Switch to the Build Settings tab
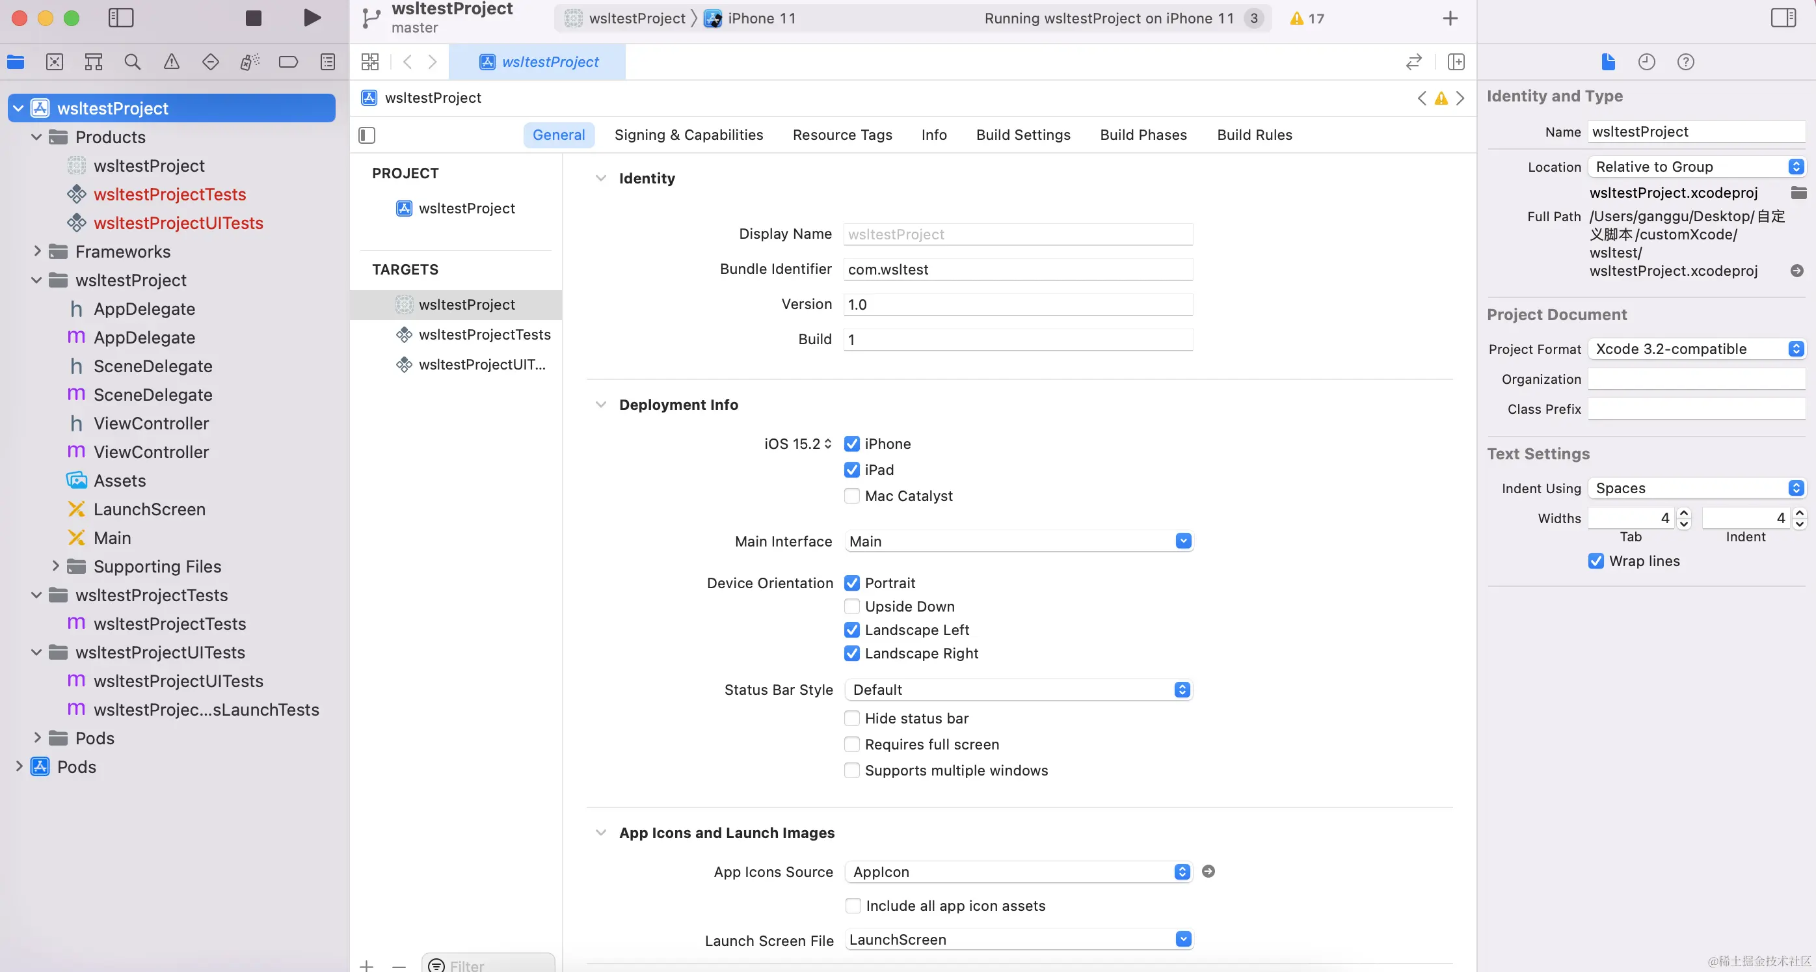 1023,135
